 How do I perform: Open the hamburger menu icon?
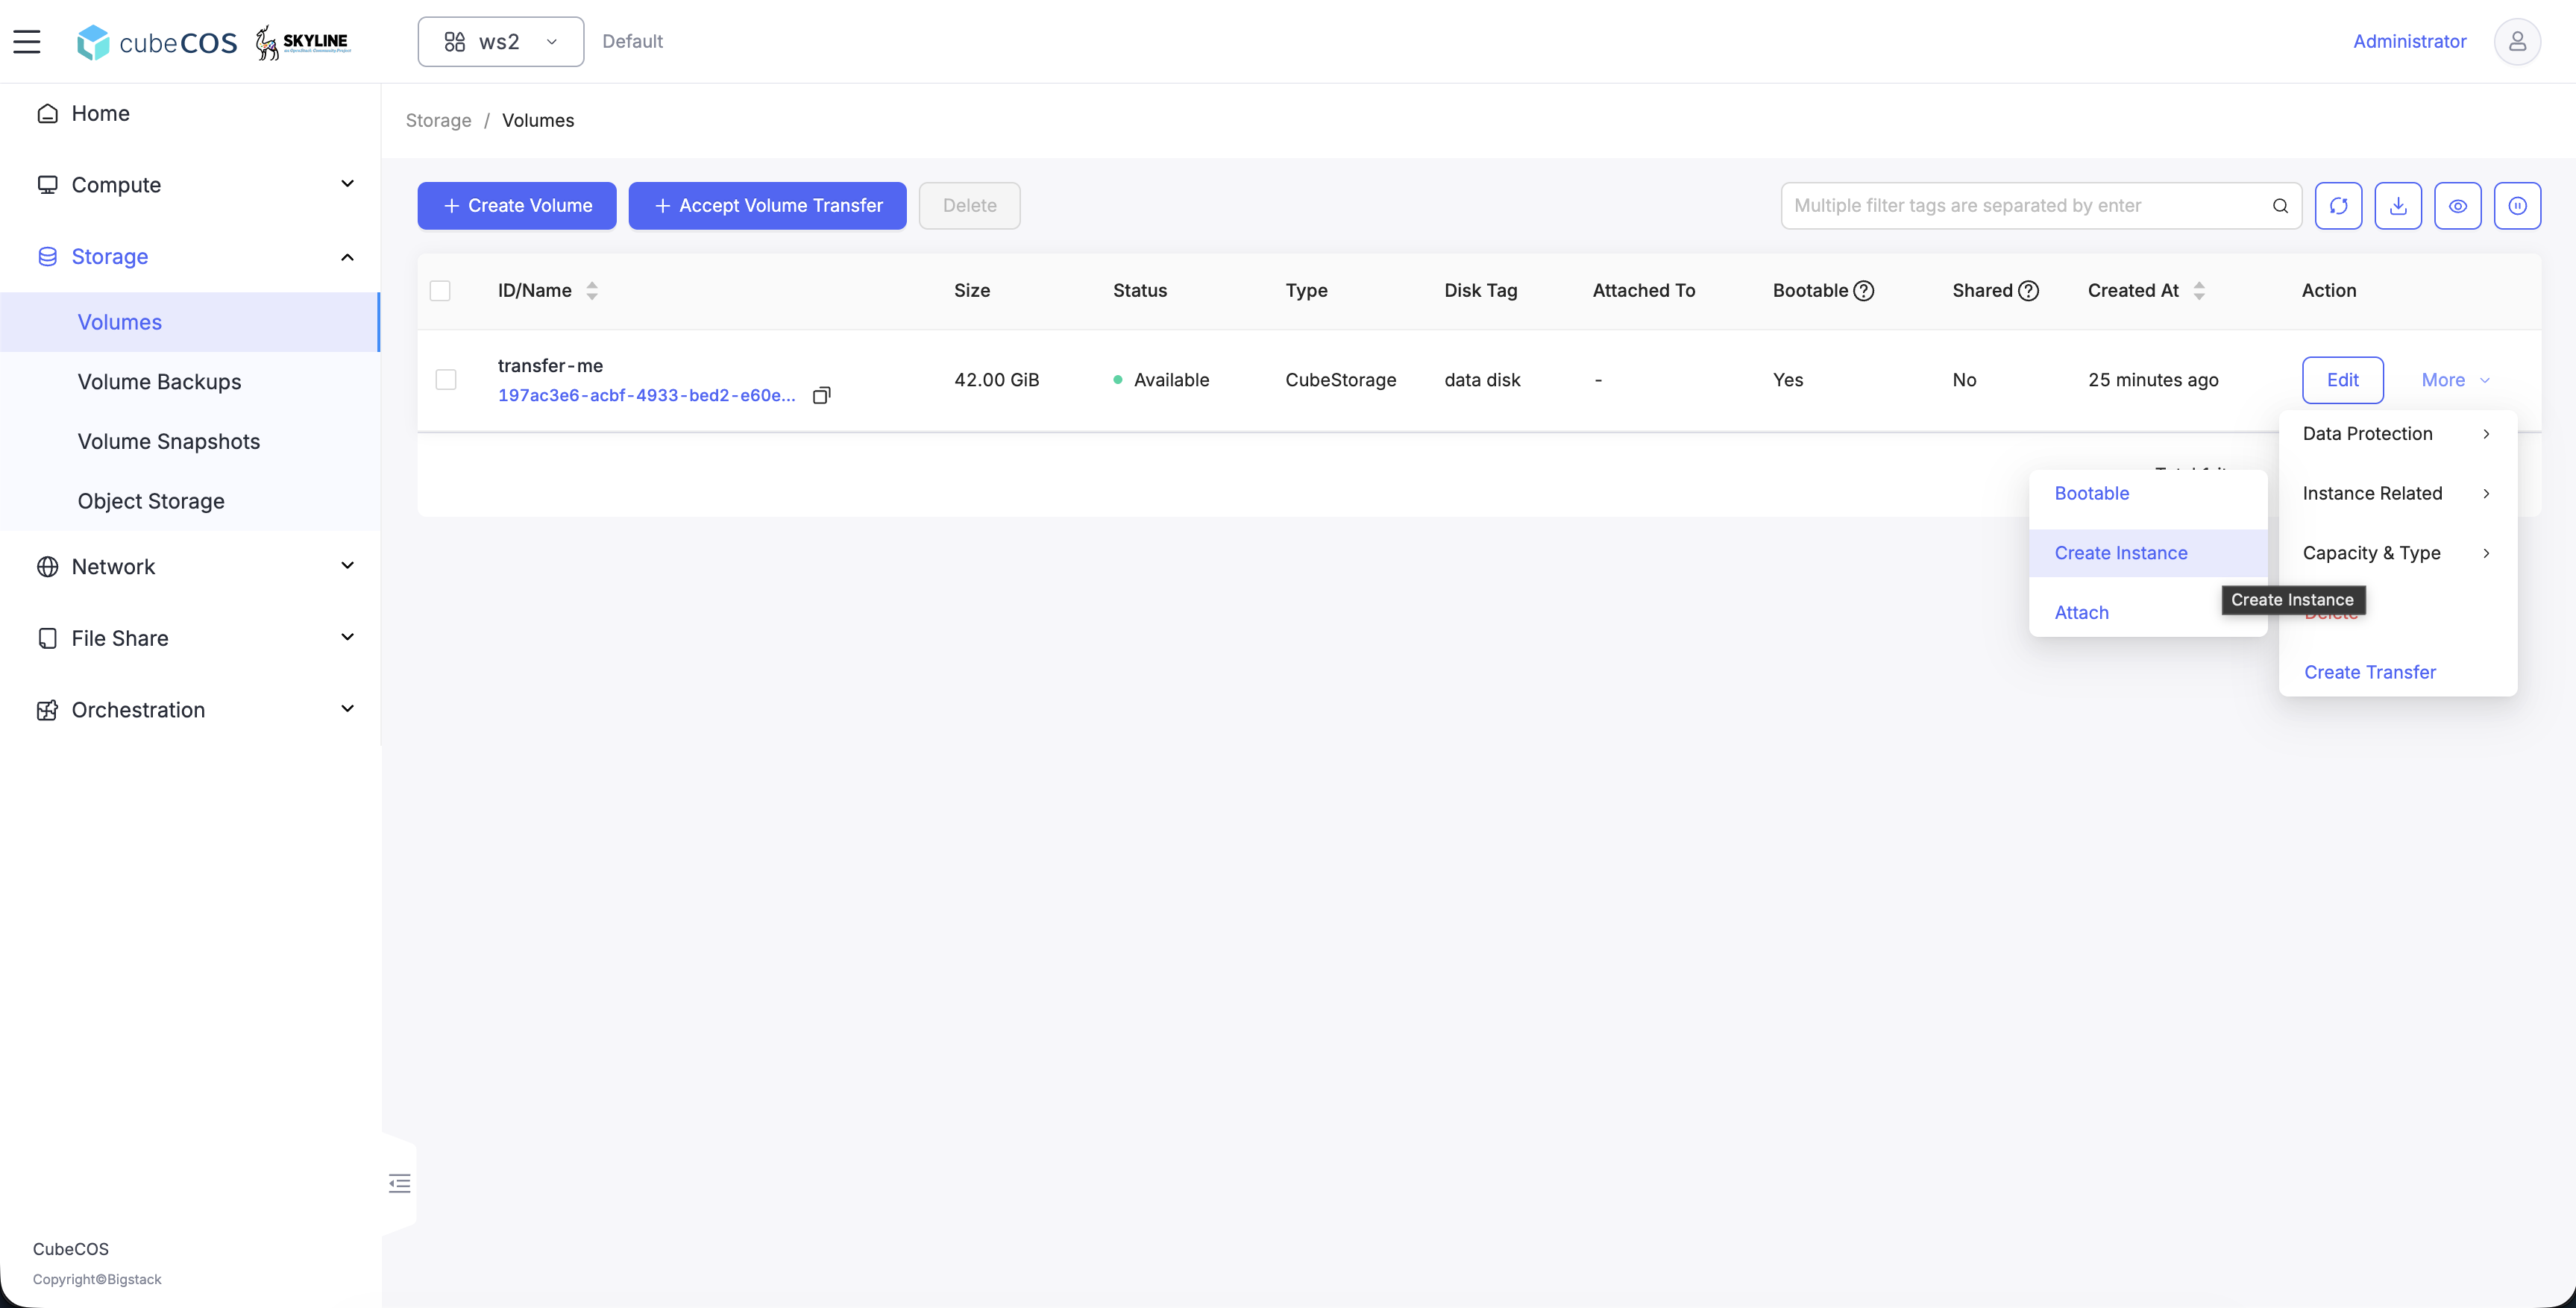pos(27,41)
